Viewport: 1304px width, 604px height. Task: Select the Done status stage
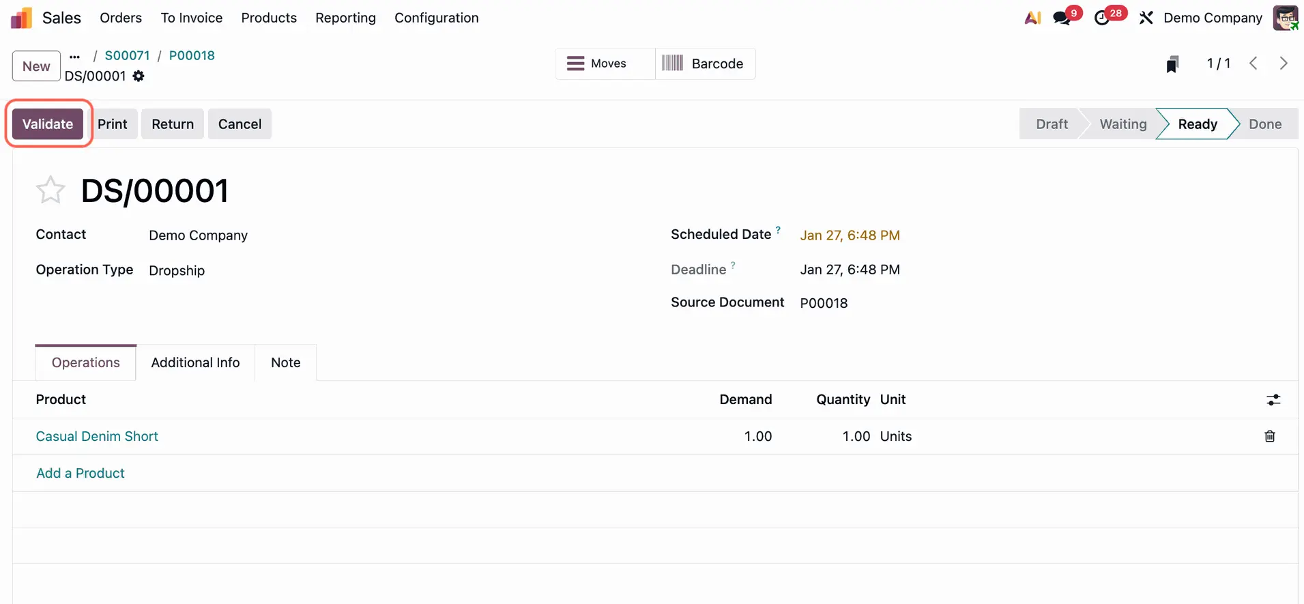click(1264, 124)
